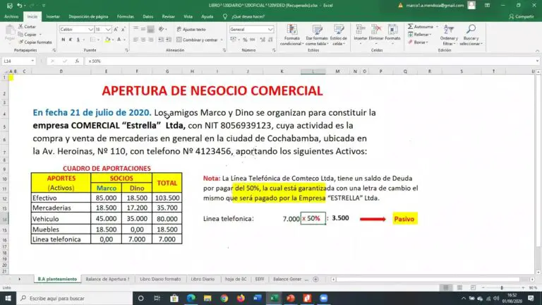Screen dimensions: 542x305
Task: Toggle italic (K) formatting
Action: 71,40
